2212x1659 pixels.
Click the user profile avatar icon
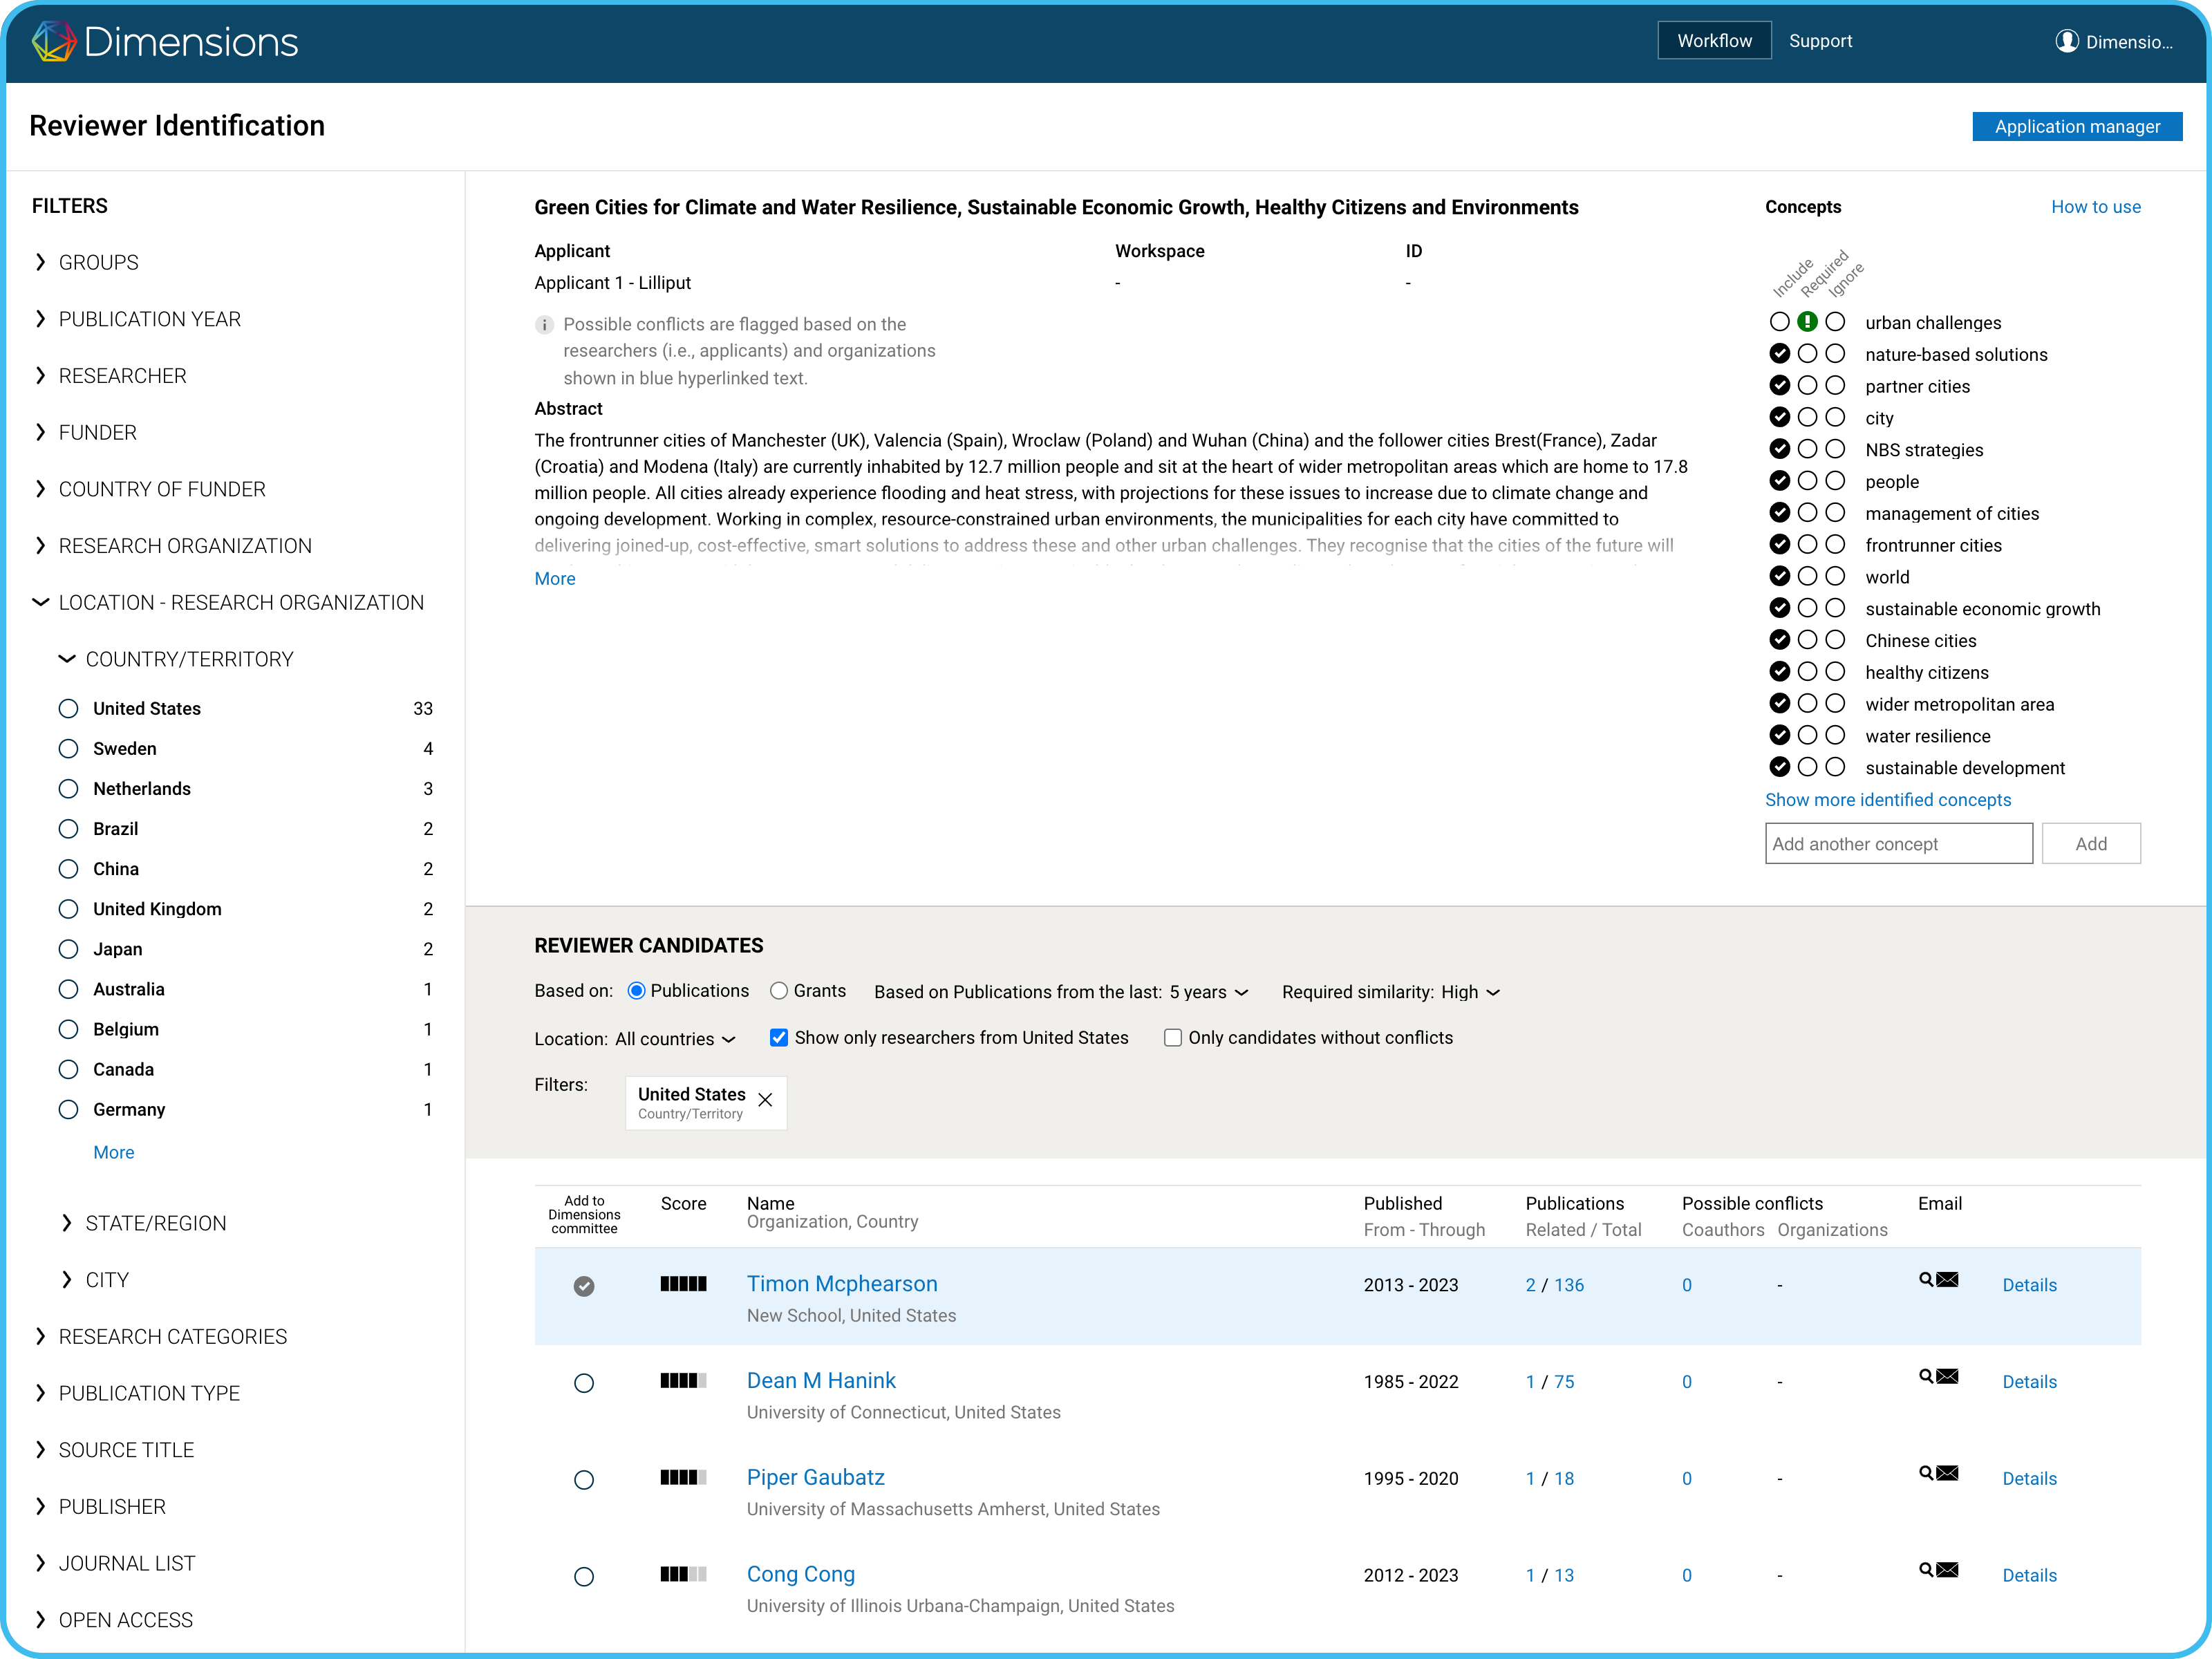(2066, 41)
